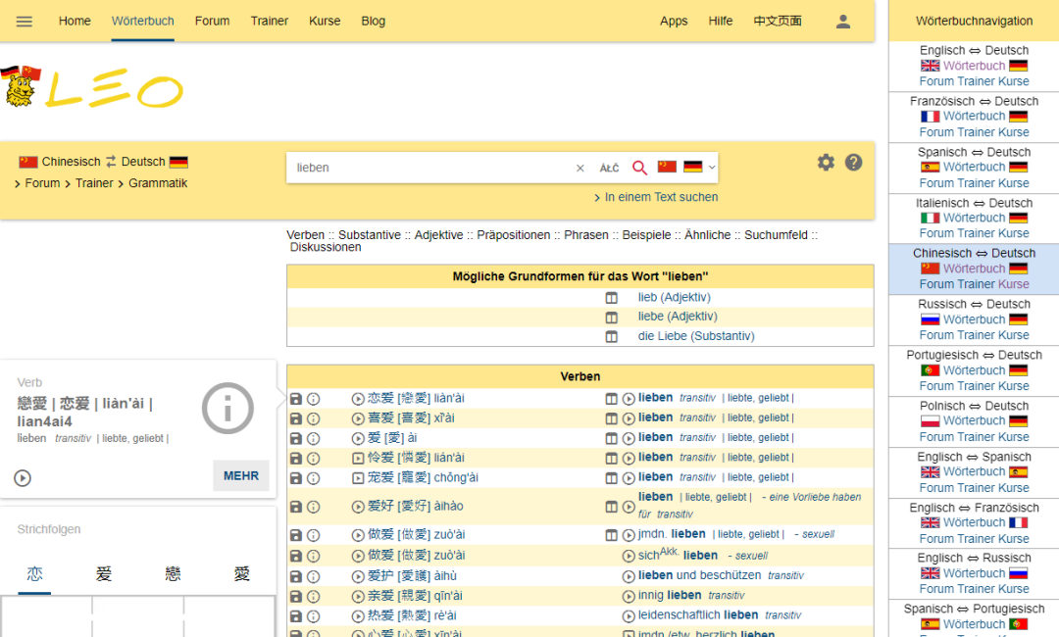Image resolution: width=1059 pixels, height=637 pixels.
Task: Select the 爱 stroke order tab
Action: [103, 574]
